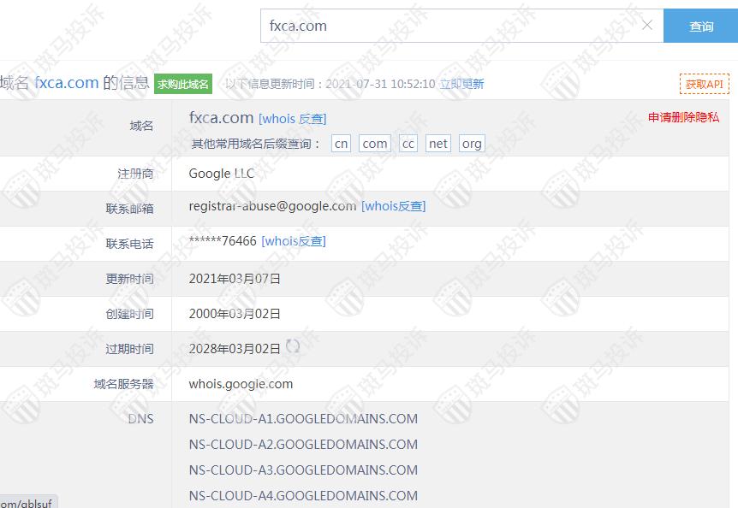The height and width of the screenshot is (508, 738).
Task: Choose the net domain suffix
Action: coord(438,144)
